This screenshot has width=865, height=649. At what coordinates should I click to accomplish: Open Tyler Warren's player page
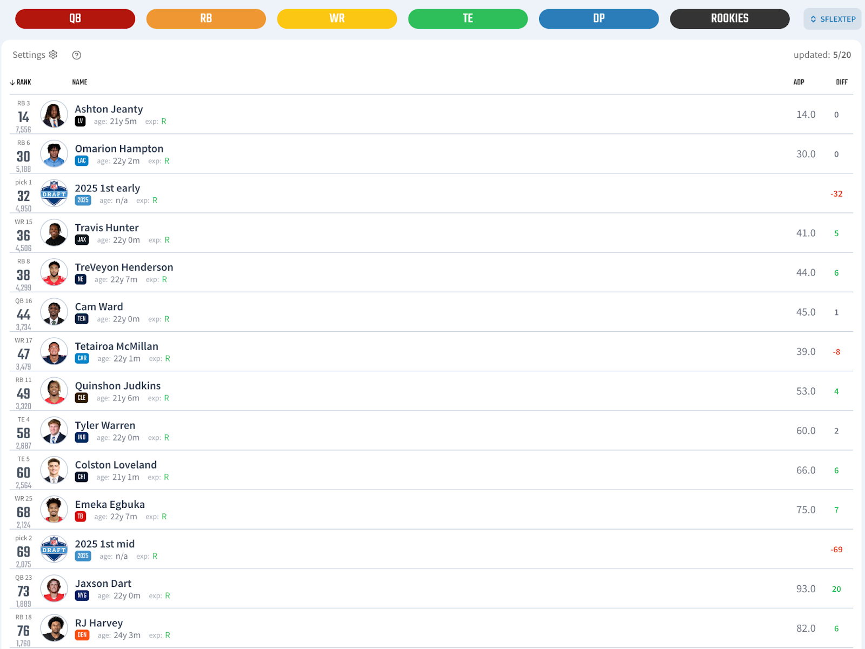point(105,425)
